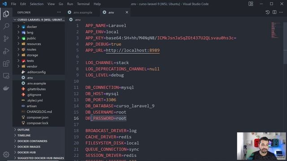Expand the tests folder

pos(39,61)
